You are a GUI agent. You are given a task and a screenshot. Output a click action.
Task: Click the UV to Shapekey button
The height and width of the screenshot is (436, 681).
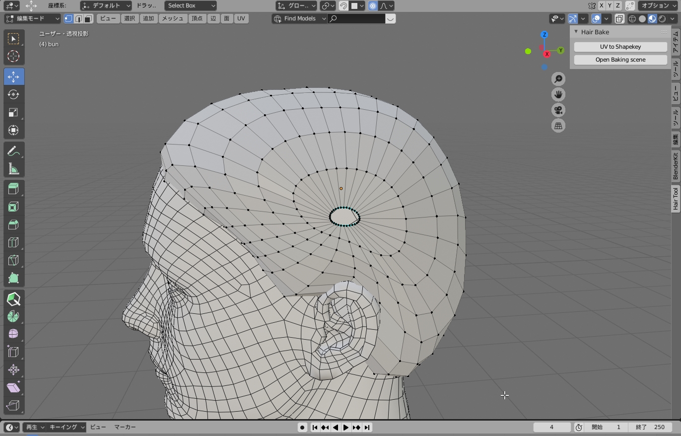[620, 47]
